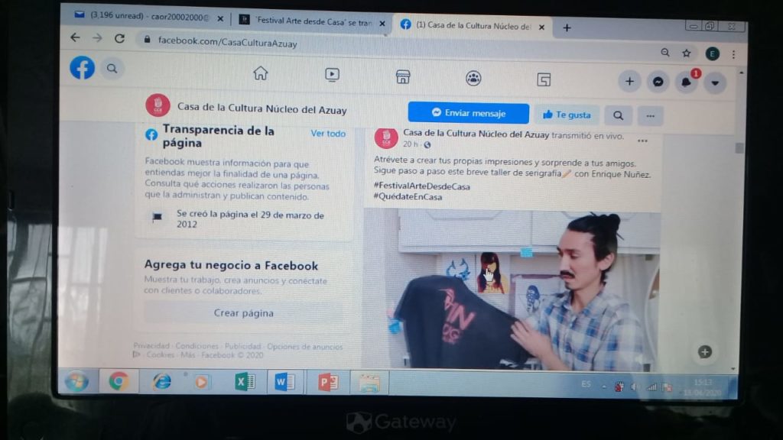
Task: Click the browser zoom magnifier icon
Action: 665,53
